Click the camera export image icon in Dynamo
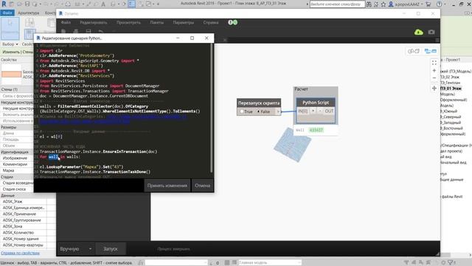Screen dimensions: 472x266 coord(431,32)
